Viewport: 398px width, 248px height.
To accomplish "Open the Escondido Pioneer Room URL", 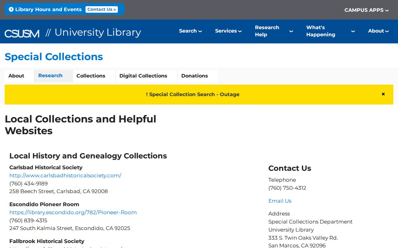I will 73,212.
